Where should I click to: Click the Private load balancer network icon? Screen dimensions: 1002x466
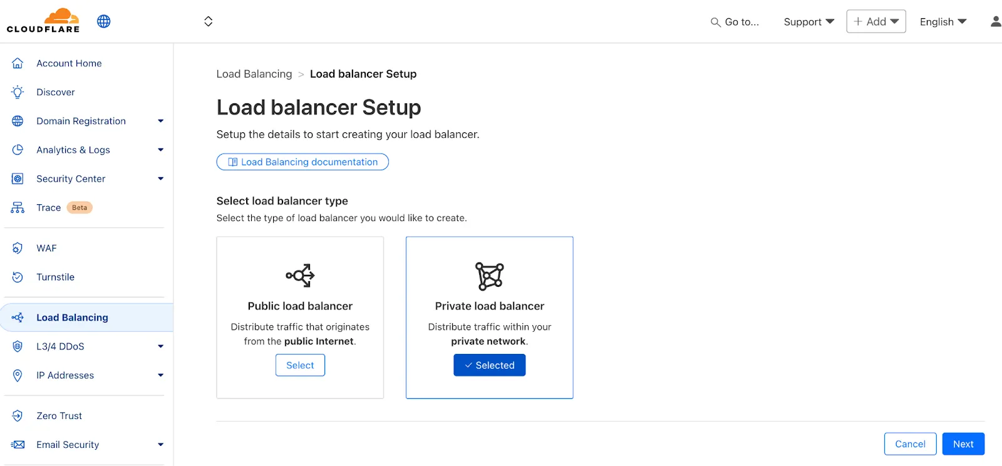pos(489,276)
